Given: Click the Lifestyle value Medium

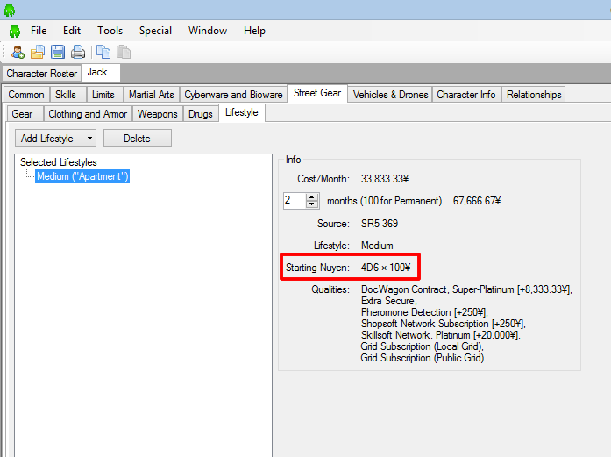Looking at the screenshot, I should point(377,246).
